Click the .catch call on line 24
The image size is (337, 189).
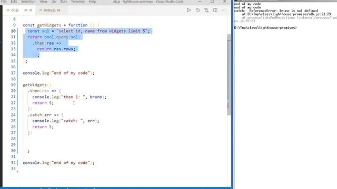tap(35, 115)
